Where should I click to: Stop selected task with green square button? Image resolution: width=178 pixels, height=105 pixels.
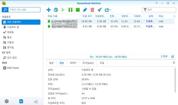[78, 10]
